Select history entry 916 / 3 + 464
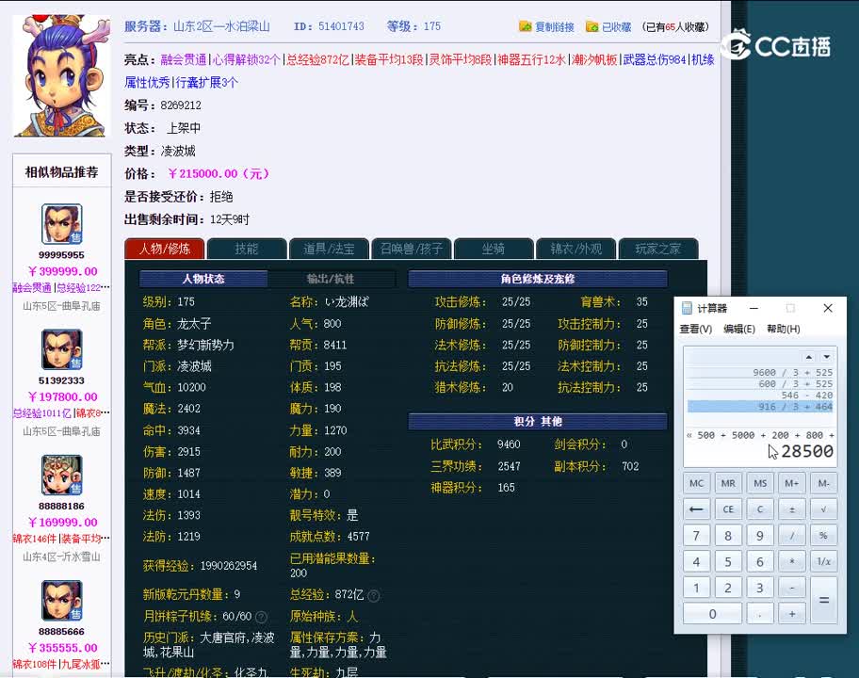The width and height of the screenshot is (859, 678). pyautogui.click(x=760, y=407)
